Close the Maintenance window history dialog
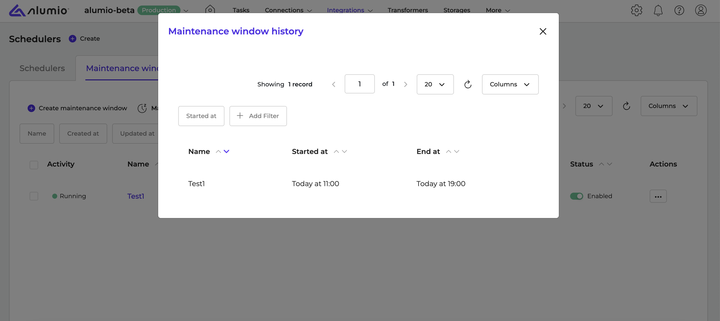Screen dimensions: 720x321 point(543,31)
